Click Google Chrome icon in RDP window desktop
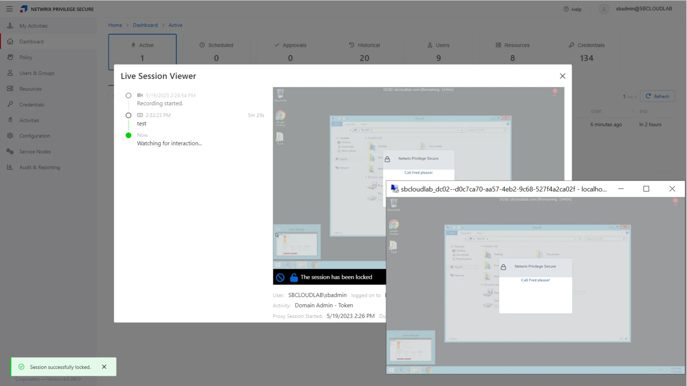The width and height of the screenshot is (687, 386). click(394, 227)
